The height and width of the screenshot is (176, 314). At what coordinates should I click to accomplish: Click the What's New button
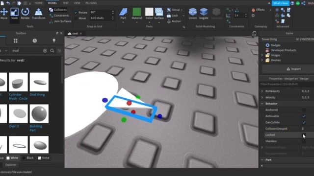click(280, 3)
